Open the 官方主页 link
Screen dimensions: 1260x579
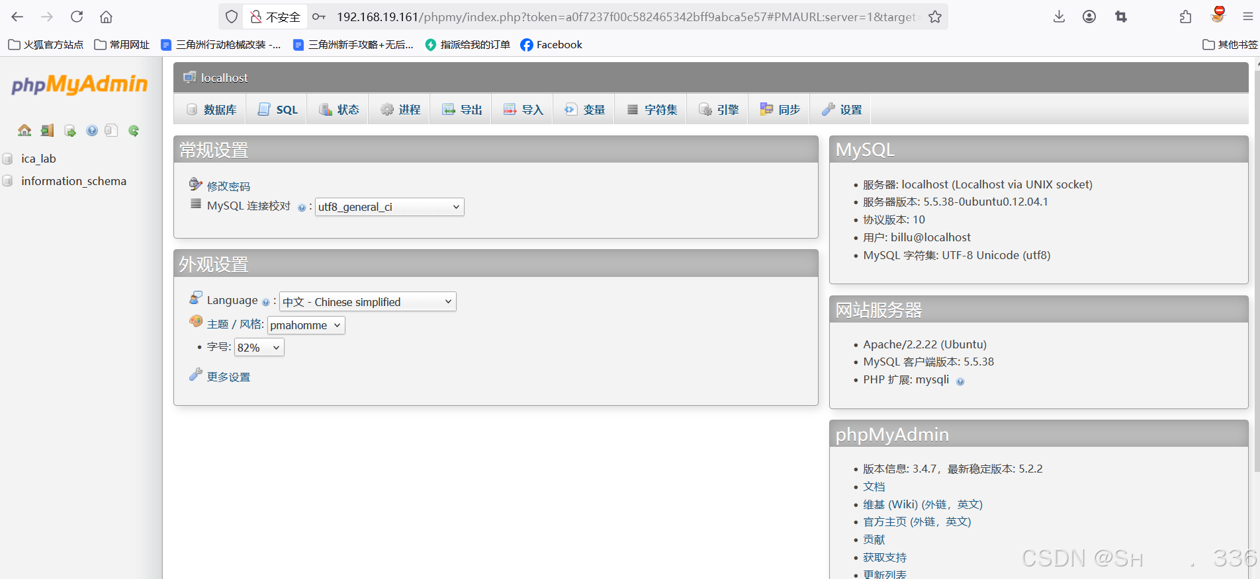tap(917, 521)
